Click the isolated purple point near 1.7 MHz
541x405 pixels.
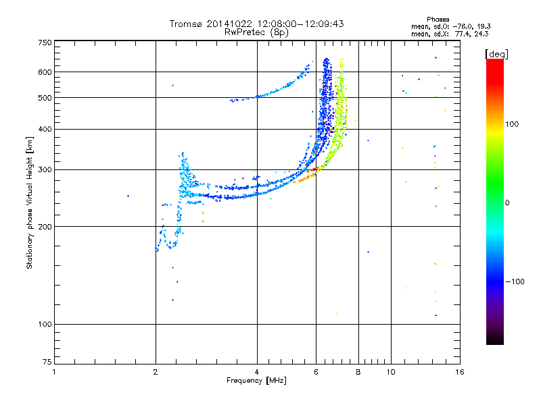128,196
